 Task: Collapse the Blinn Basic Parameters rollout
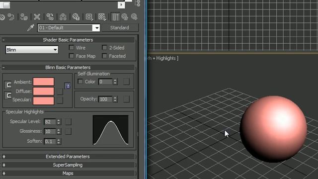click(68, 68)
